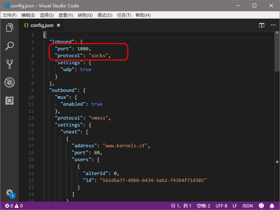The width and height of the screenshot is (280, 210).
Task: Select the config.json editor tab
Action: pyautogui.click(x=41, y=25)
